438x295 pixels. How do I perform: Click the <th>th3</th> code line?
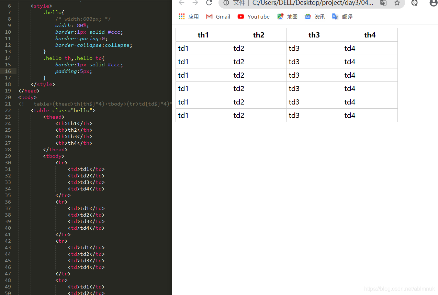[x=74, y=136]
